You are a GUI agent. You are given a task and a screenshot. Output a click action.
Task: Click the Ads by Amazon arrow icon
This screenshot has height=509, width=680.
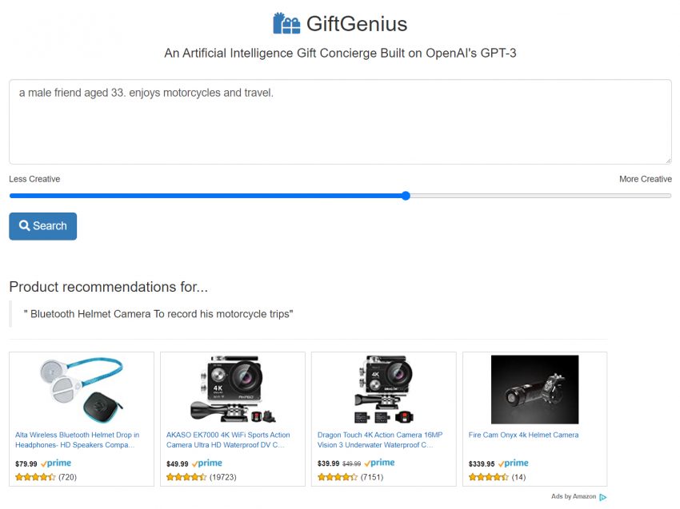(602, 497)
